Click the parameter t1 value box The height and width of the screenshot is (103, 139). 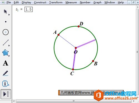tap(29, 9)
